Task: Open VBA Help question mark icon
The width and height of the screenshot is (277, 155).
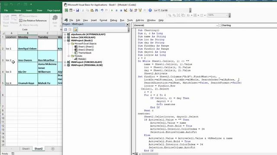Action: 150,10
